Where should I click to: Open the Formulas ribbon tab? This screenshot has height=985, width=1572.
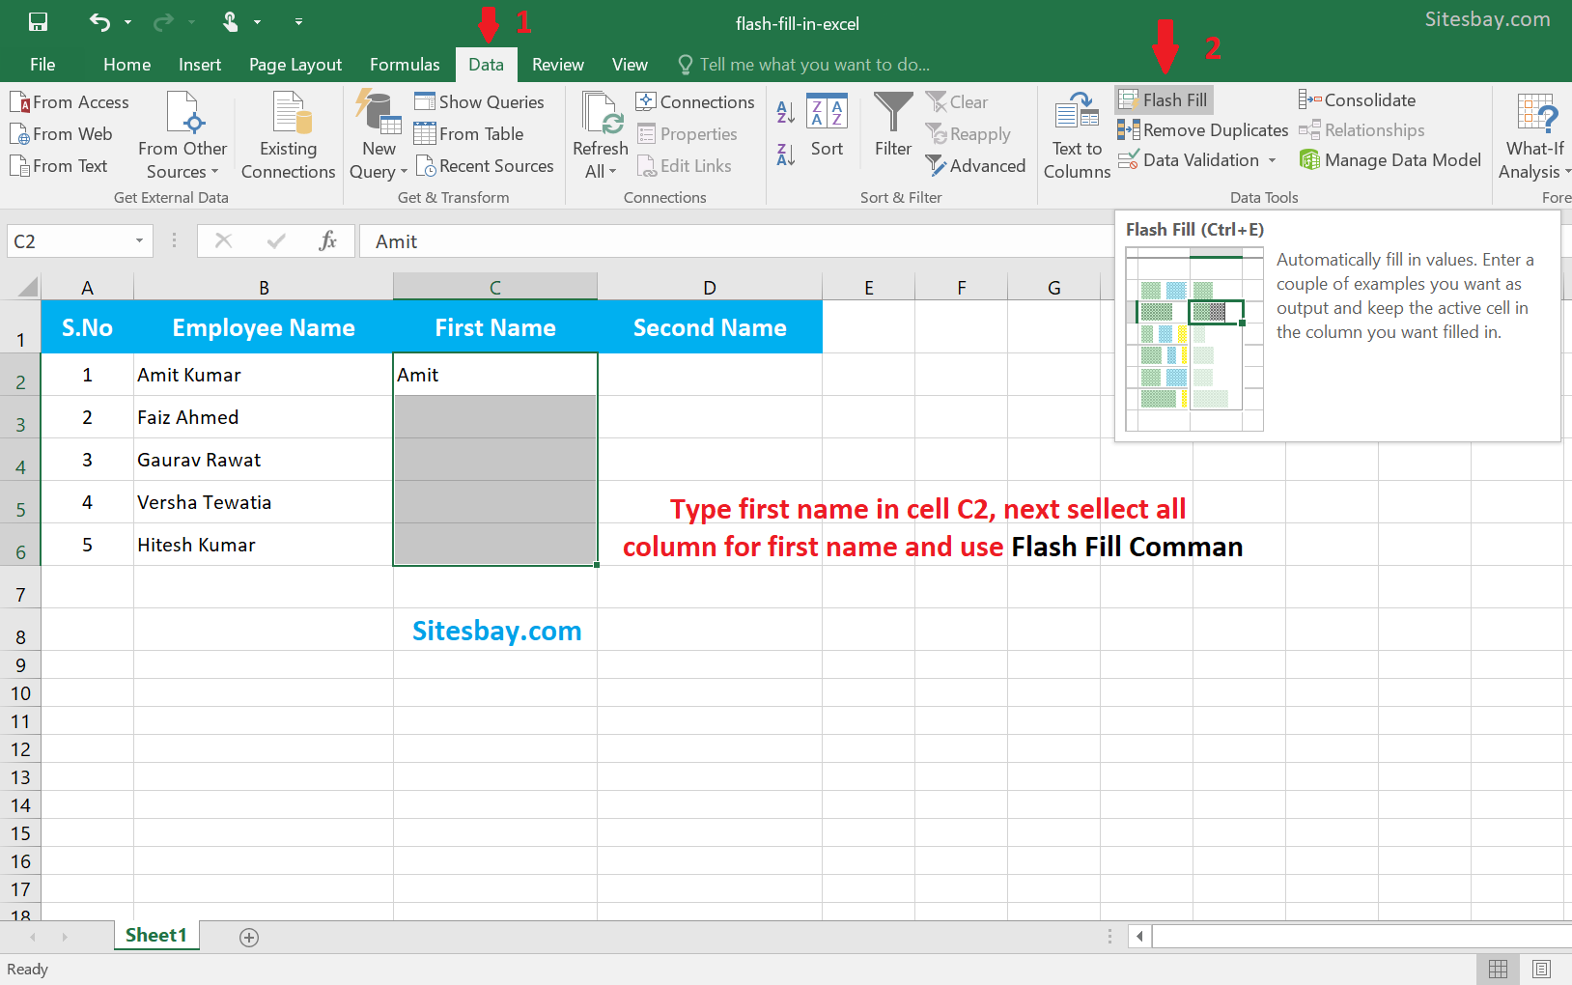point(405,65)
